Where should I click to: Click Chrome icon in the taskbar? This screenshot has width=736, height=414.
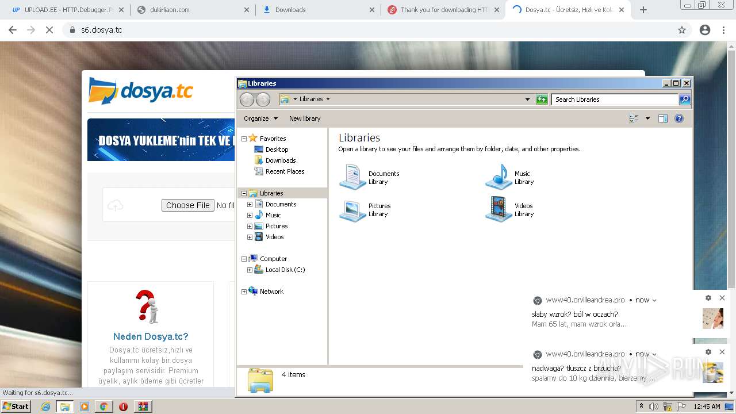[x=103, y=407]
